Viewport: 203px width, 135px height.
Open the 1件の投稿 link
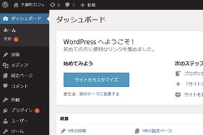pos(77,131)
